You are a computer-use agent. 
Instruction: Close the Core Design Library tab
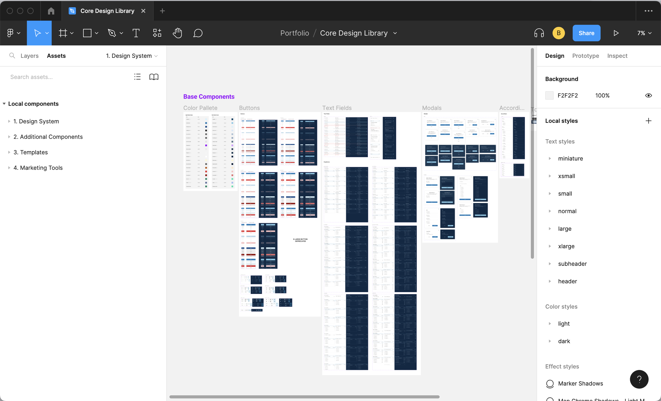143,11
